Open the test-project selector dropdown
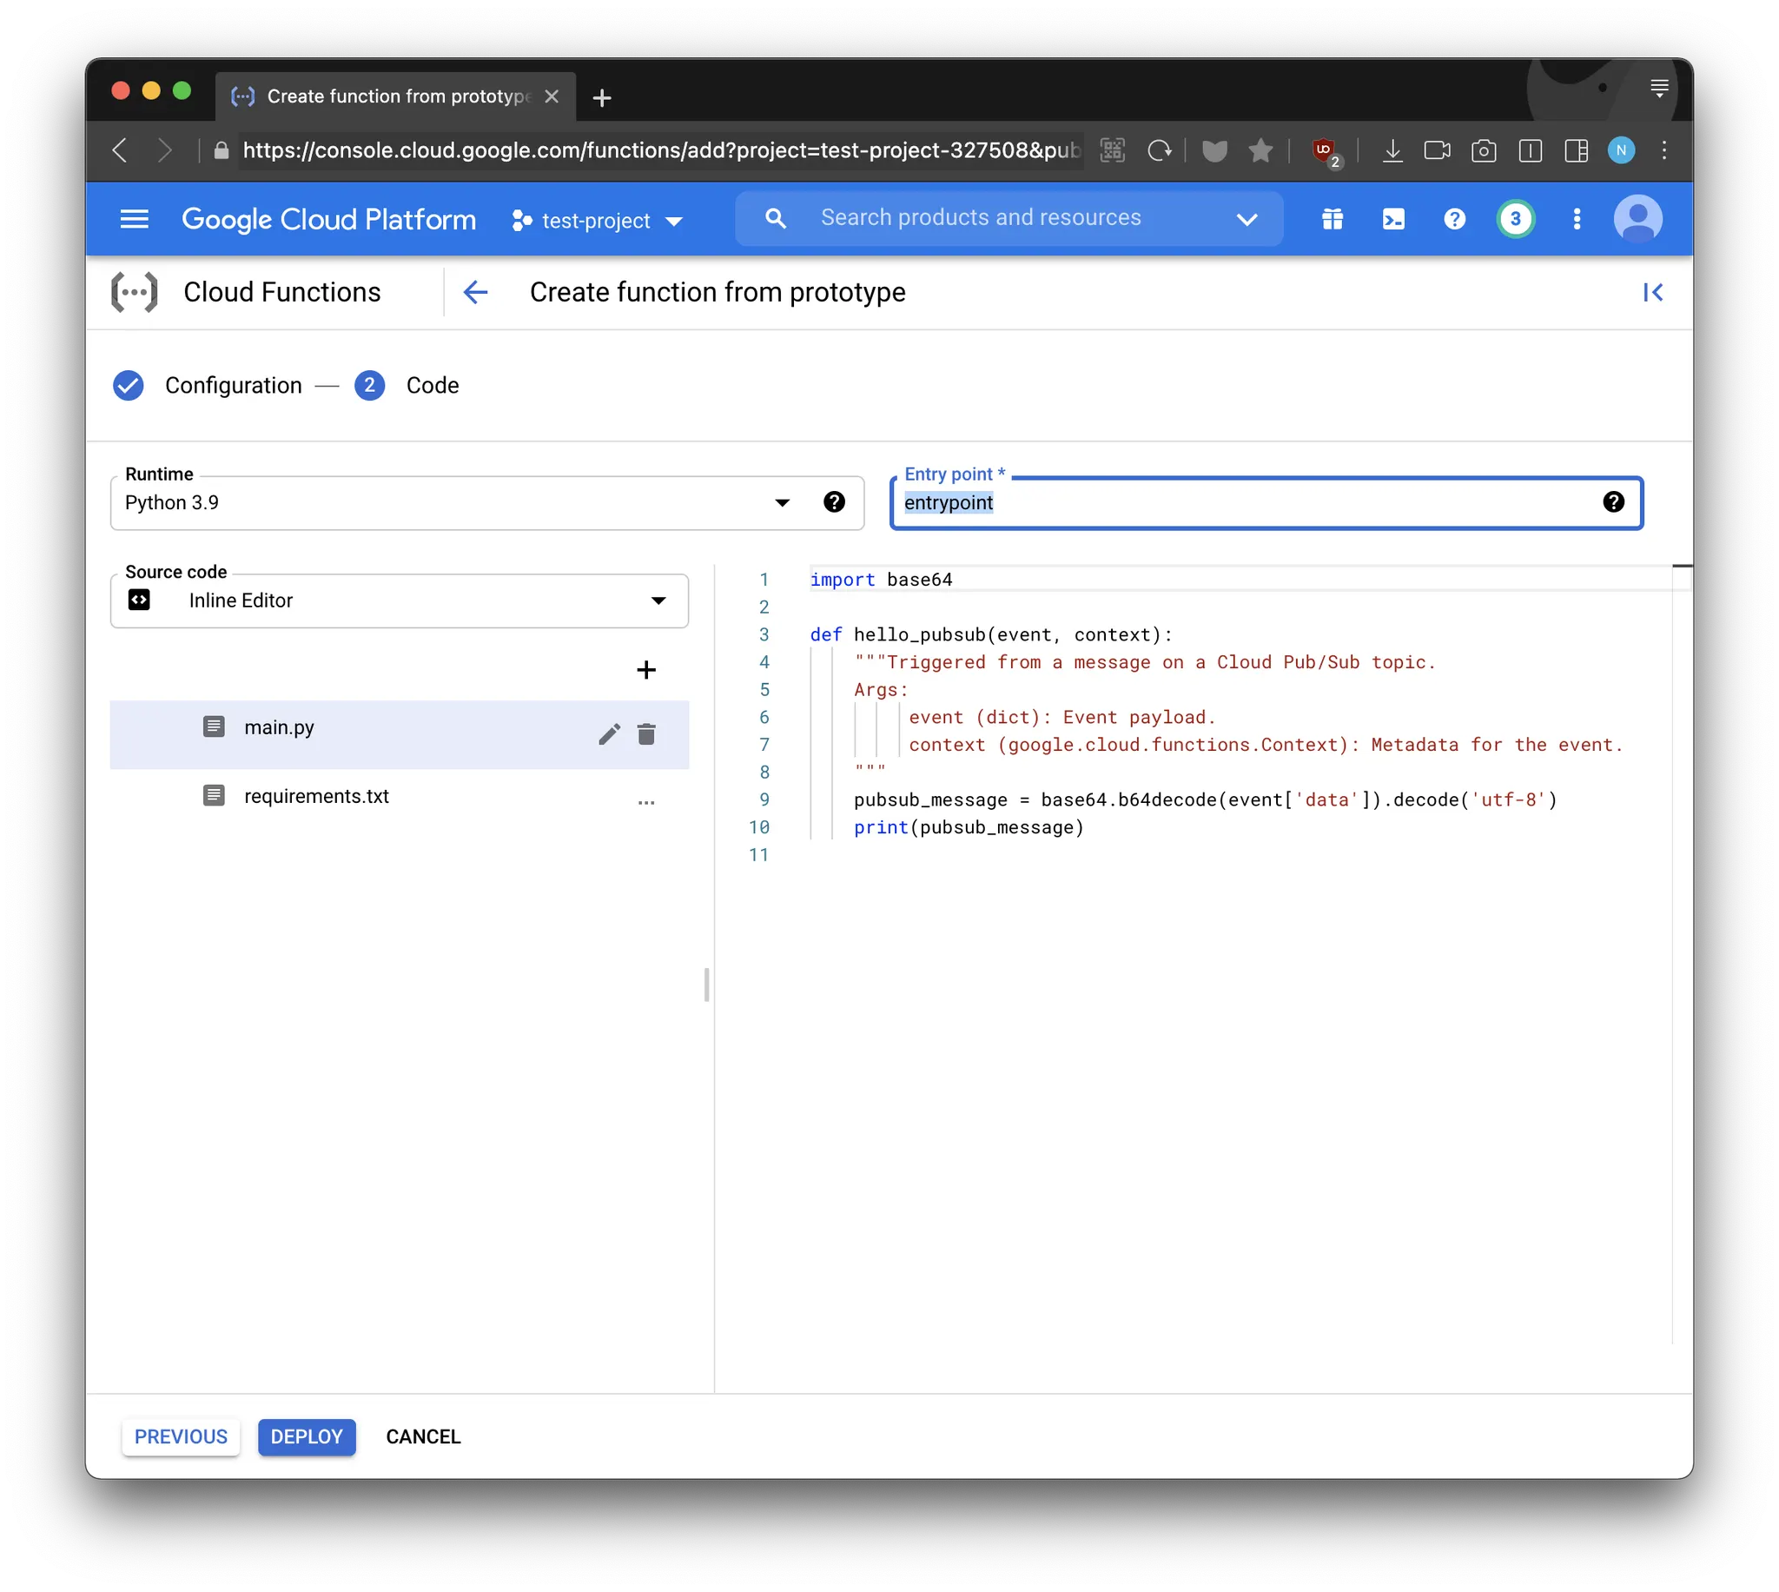The width and height of the screenshot is (1779, 1592). [x=597, y=221]
